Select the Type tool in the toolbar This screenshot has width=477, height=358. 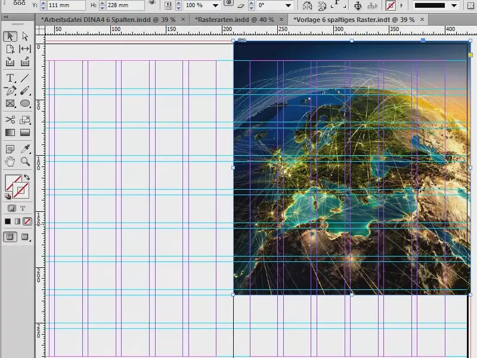tap(9, 78)
